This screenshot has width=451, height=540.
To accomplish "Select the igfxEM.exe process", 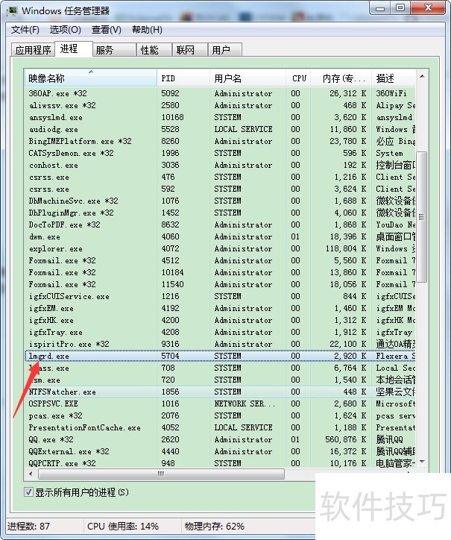I will tap(220, 308).
